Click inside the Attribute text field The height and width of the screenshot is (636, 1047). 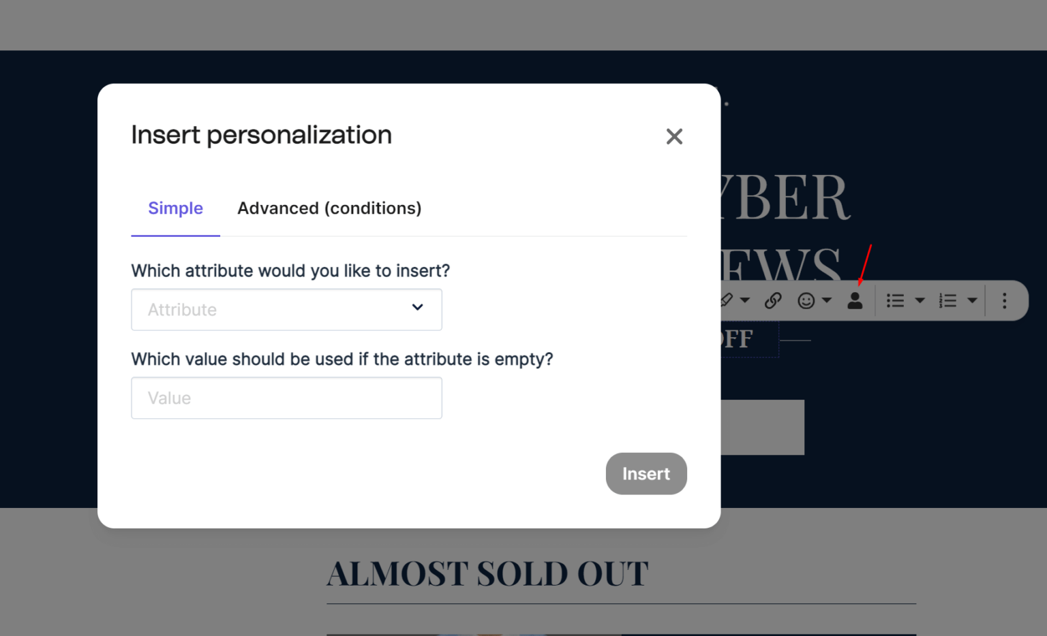[x=259, y=309]
